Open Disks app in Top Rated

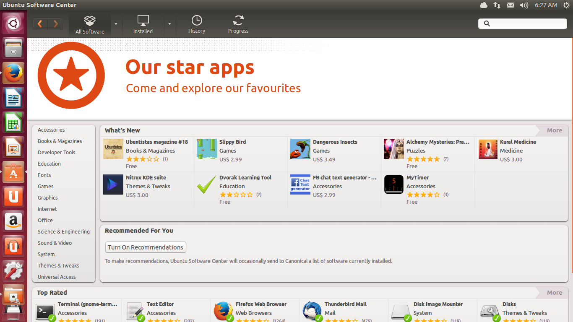[522, 311]
